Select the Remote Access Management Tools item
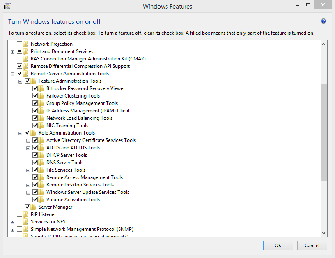 84,177
